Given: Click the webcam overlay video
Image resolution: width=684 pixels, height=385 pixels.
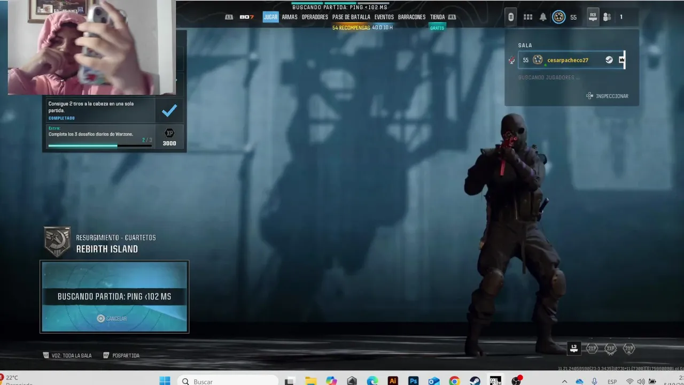Looking at the screenshot, I should [x=91, y=47].
